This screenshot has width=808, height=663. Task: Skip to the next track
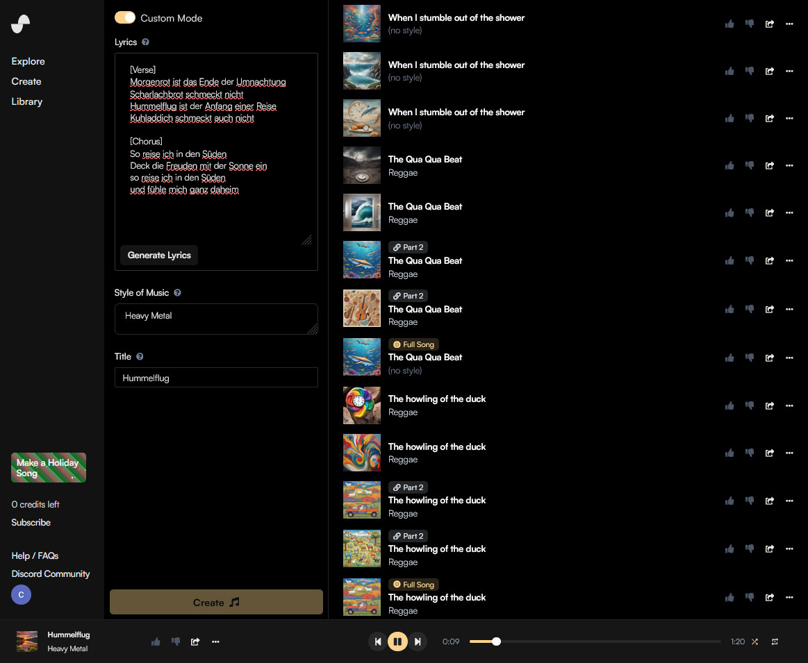(418, 641)
